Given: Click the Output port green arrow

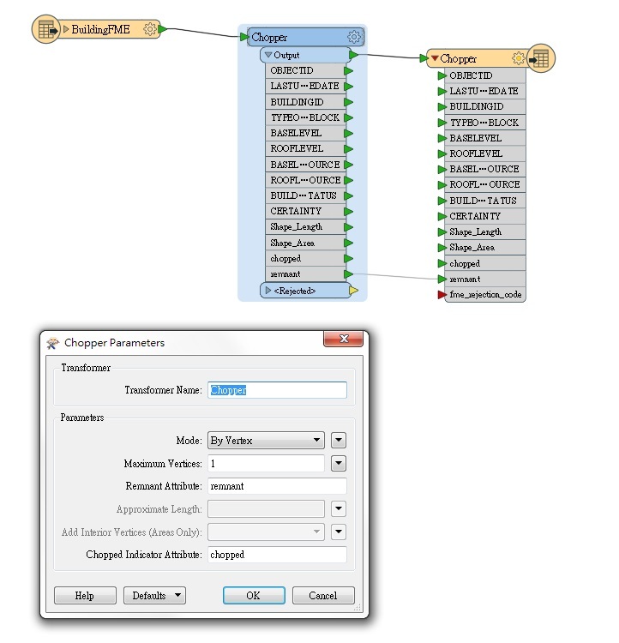Looking at the screenshot, I should pos(354,55).
